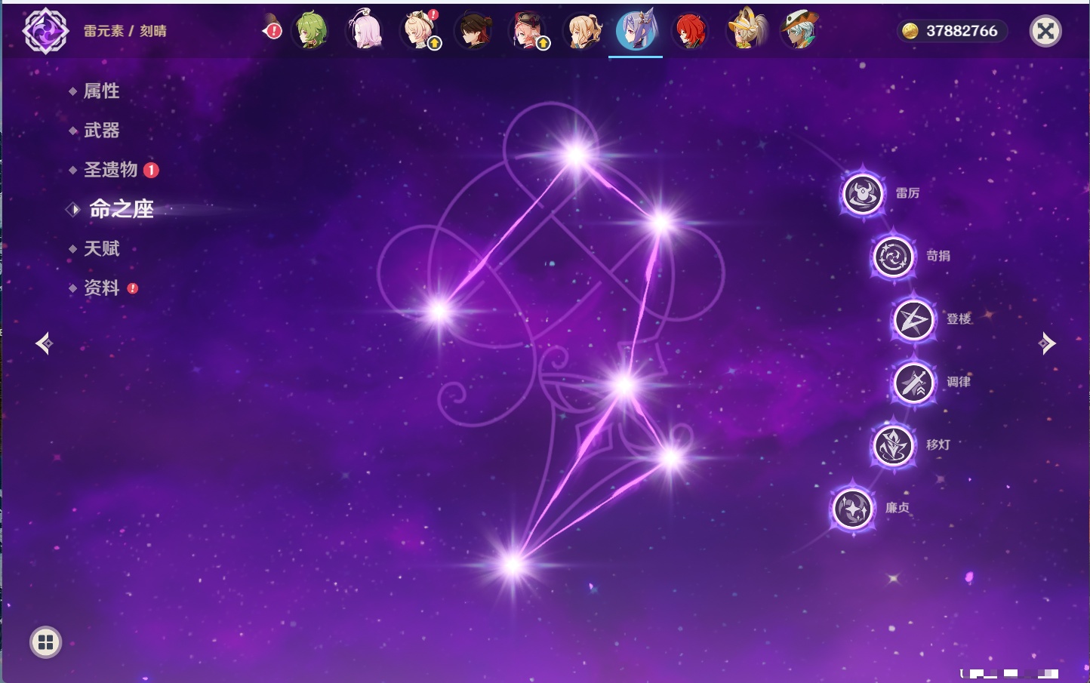Image resolution: width=1090 pixels, height=683 pixels.
Task: View the 调律 sword constellation icon
Action: coord(914,383)
